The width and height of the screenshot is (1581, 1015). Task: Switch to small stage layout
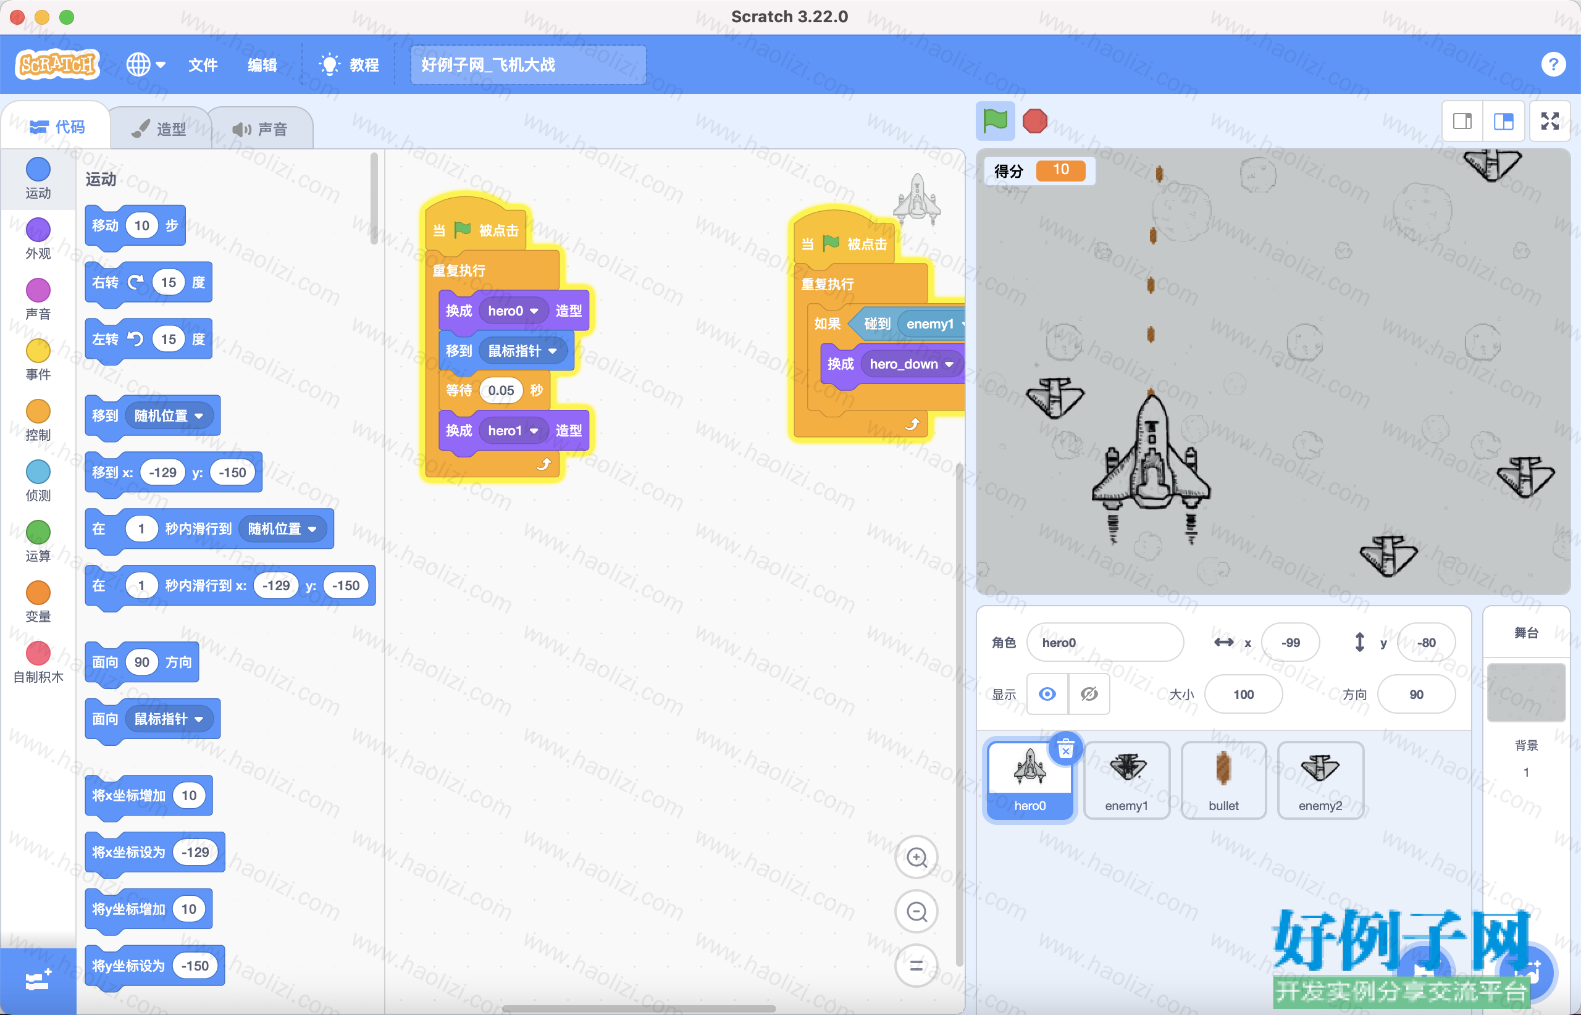(x=1462, y=121)
